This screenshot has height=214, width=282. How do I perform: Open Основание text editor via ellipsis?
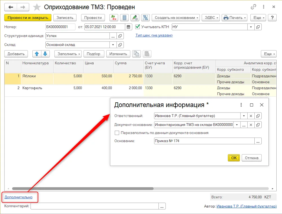(x=258, y=141)
